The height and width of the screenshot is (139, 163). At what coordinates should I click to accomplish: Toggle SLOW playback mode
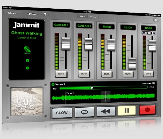click(x=62, y=113)
